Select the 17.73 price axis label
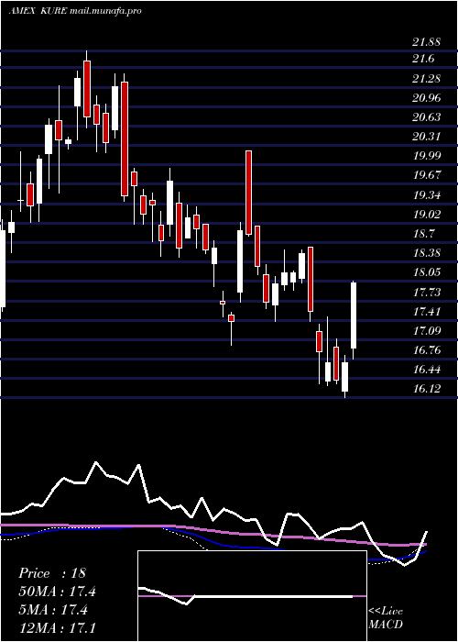The width and height of the screenshot is (458, 642). (426, 292)
